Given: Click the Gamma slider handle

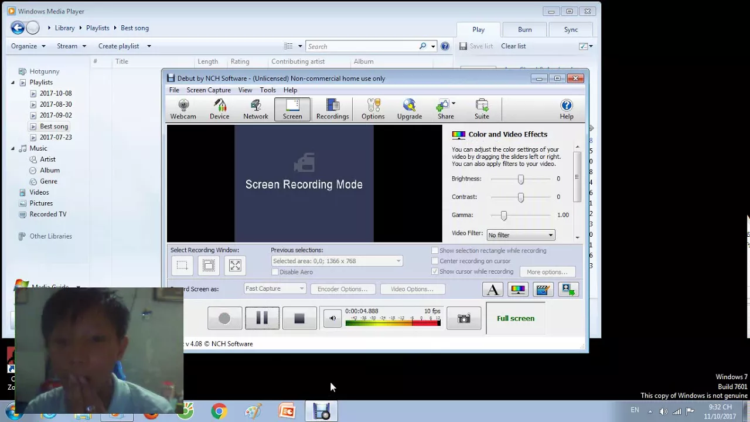Looking at the screenshot, I should (503, 216).
